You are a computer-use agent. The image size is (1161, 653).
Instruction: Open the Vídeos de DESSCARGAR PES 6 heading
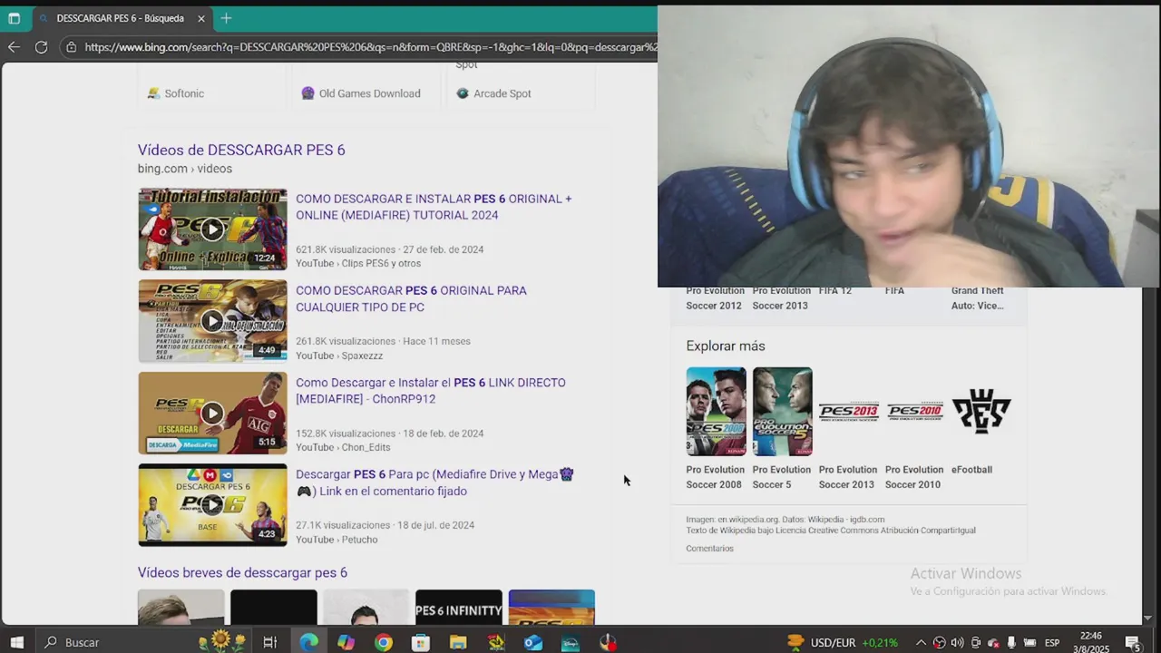(x=241, y=150)
